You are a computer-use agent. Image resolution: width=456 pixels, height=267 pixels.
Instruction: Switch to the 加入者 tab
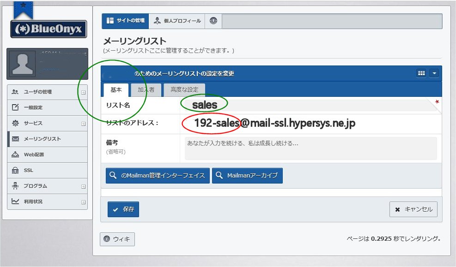(x=146, y=89)
